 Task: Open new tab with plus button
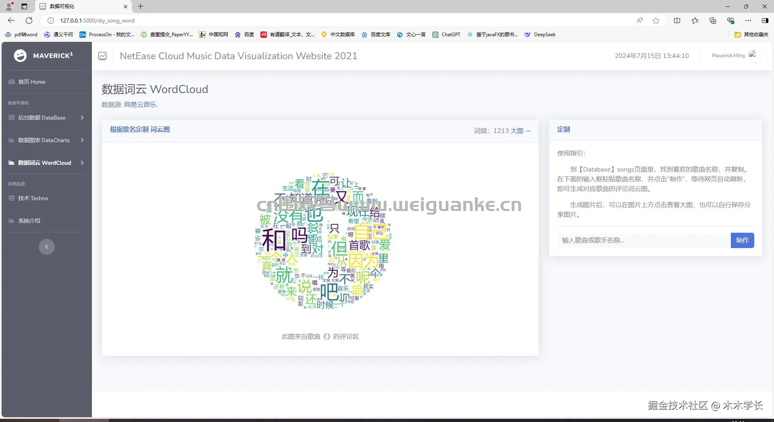tap(140, 6)
